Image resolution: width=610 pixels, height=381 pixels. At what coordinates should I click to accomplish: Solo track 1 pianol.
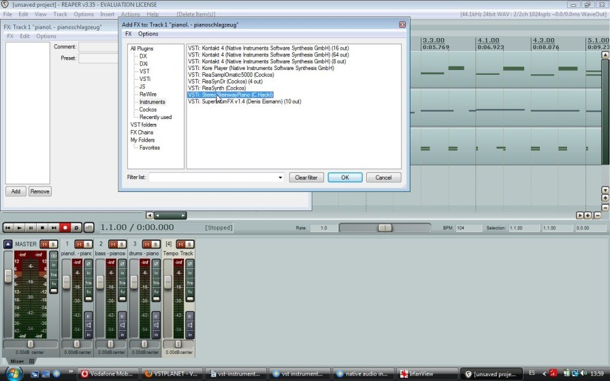click(89, 244)
